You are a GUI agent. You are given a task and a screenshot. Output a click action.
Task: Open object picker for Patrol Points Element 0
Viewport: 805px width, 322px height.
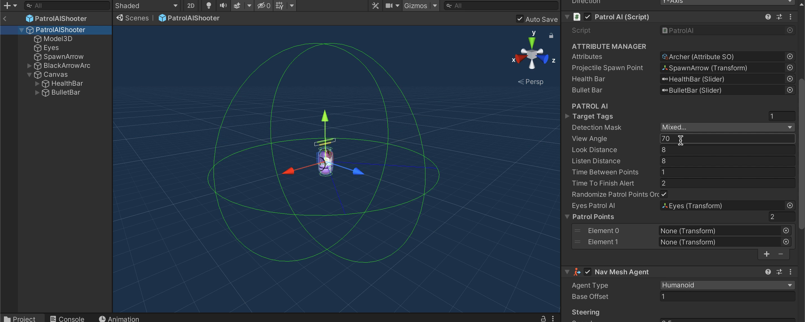(786, 230)
